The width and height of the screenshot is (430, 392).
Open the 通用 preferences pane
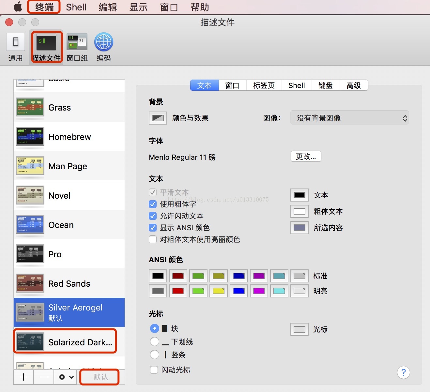tap(15, 47)
